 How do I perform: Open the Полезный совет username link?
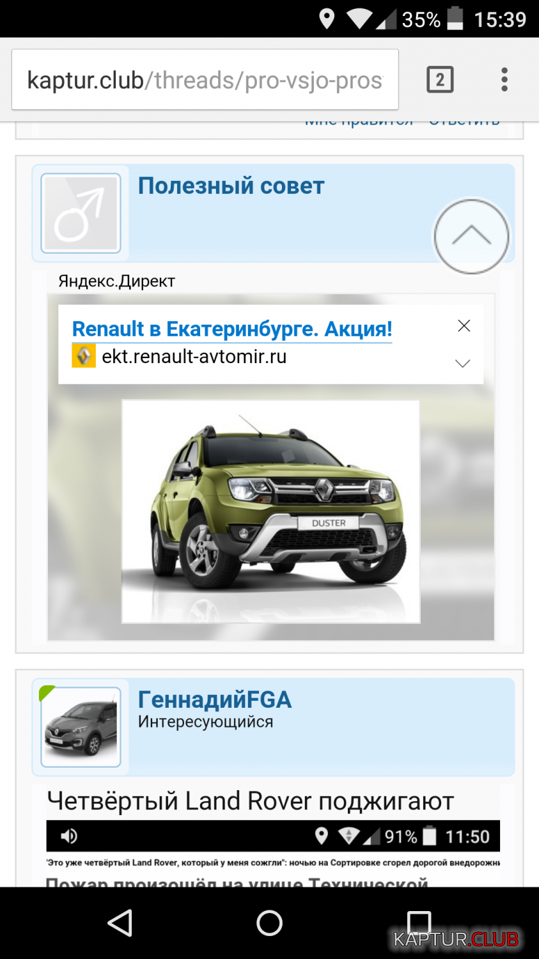click(231, 185)
